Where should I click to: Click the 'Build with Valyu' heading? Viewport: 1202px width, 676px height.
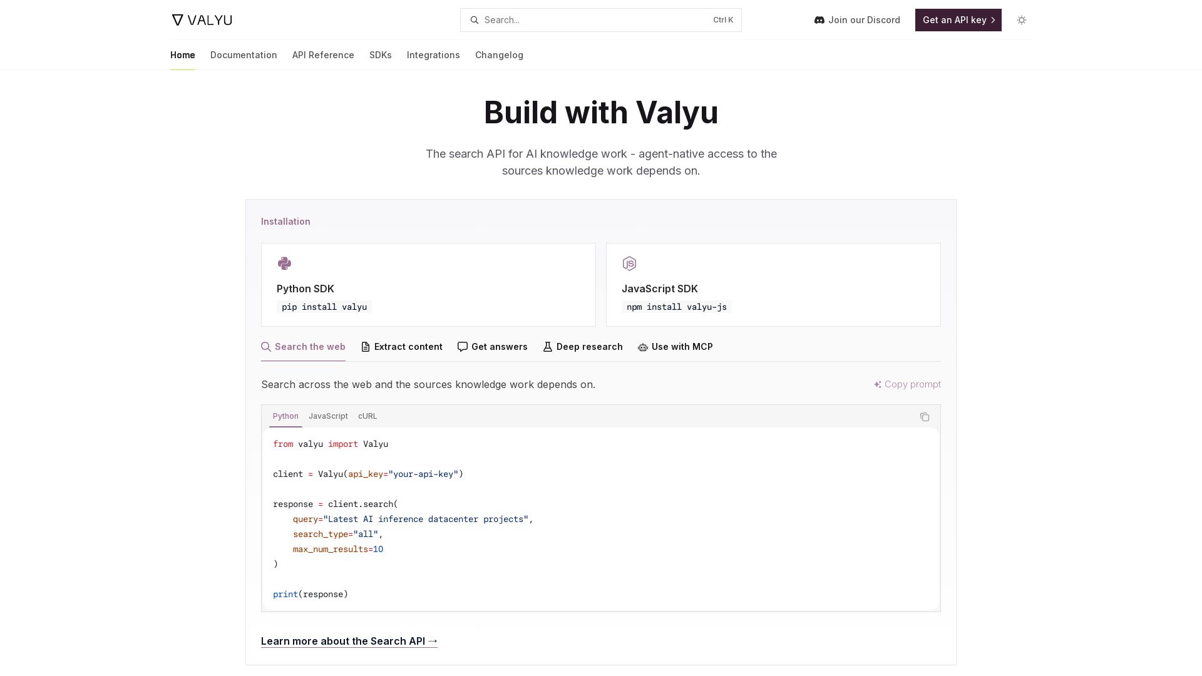click(x=601, y=113)
